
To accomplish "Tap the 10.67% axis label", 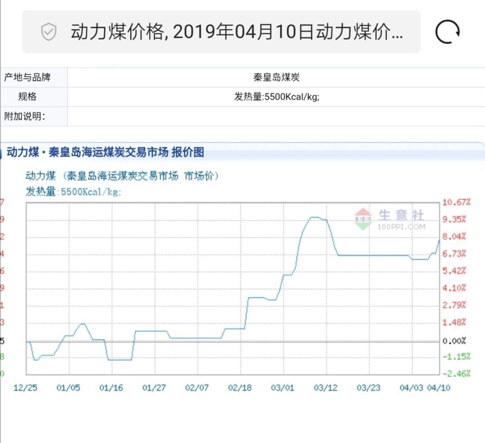I will 456,202.
